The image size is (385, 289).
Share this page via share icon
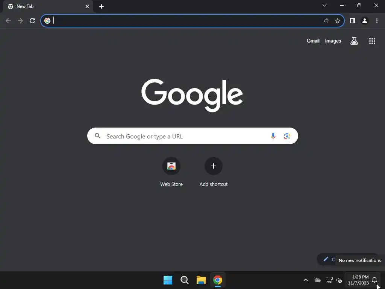pyautogui.click(x=326, y=21)
